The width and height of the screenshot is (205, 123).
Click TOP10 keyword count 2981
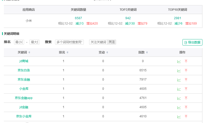click(177, 18)
